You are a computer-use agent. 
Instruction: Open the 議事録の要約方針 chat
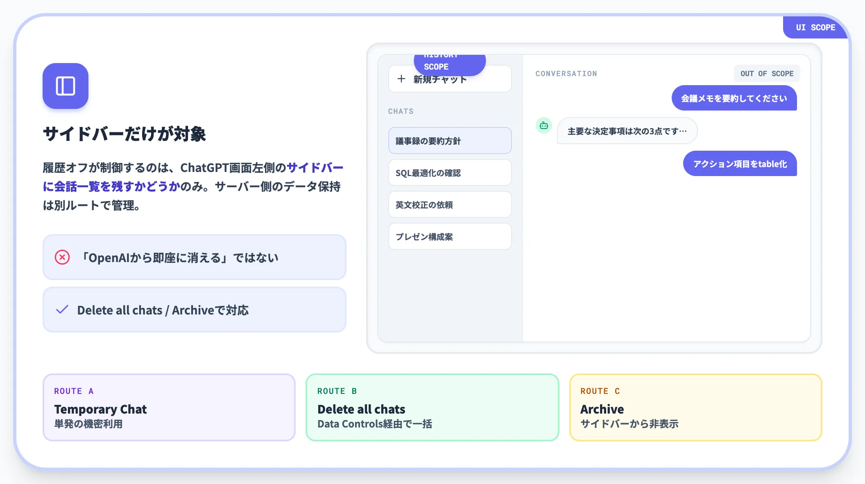coord(450,140)
